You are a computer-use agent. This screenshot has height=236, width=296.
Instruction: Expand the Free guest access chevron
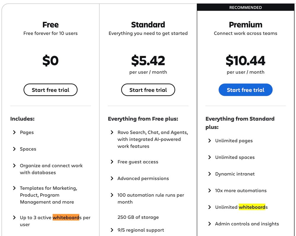112,162
